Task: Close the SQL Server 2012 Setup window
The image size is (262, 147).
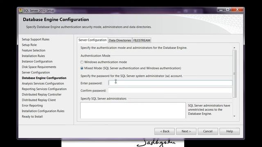Action: tap(237, 10)
